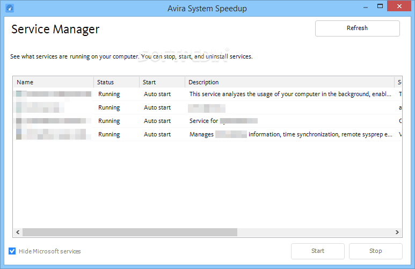415x269 pixels.
Task: Select the row described 'Service for'
Action: [x=207, y=121]
